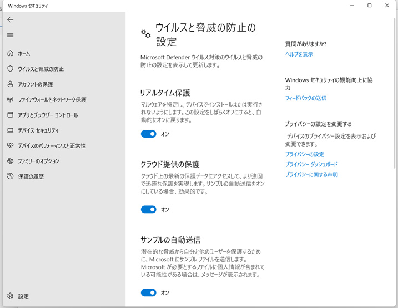Open デバイスのパフォーマンスと正常性 page
The height and width of the screenshot is (308, 398).
click(52, 146)
